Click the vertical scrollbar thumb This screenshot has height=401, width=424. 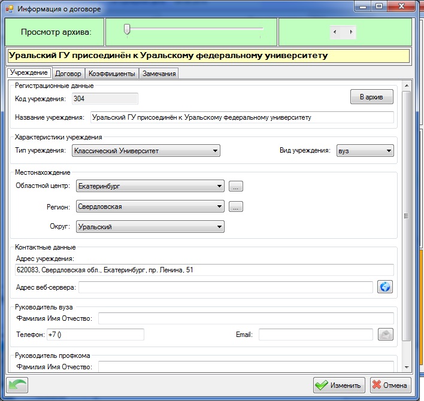[x=407, y=216]
